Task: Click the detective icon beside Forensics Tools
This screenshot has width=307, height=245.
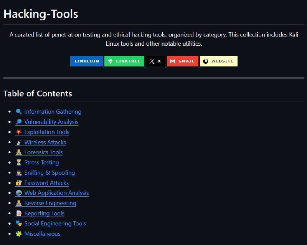Action: (18, 152)
